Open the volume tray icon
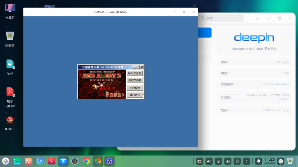This screenshot has width=298, height=167. click(x=209, y=161)
